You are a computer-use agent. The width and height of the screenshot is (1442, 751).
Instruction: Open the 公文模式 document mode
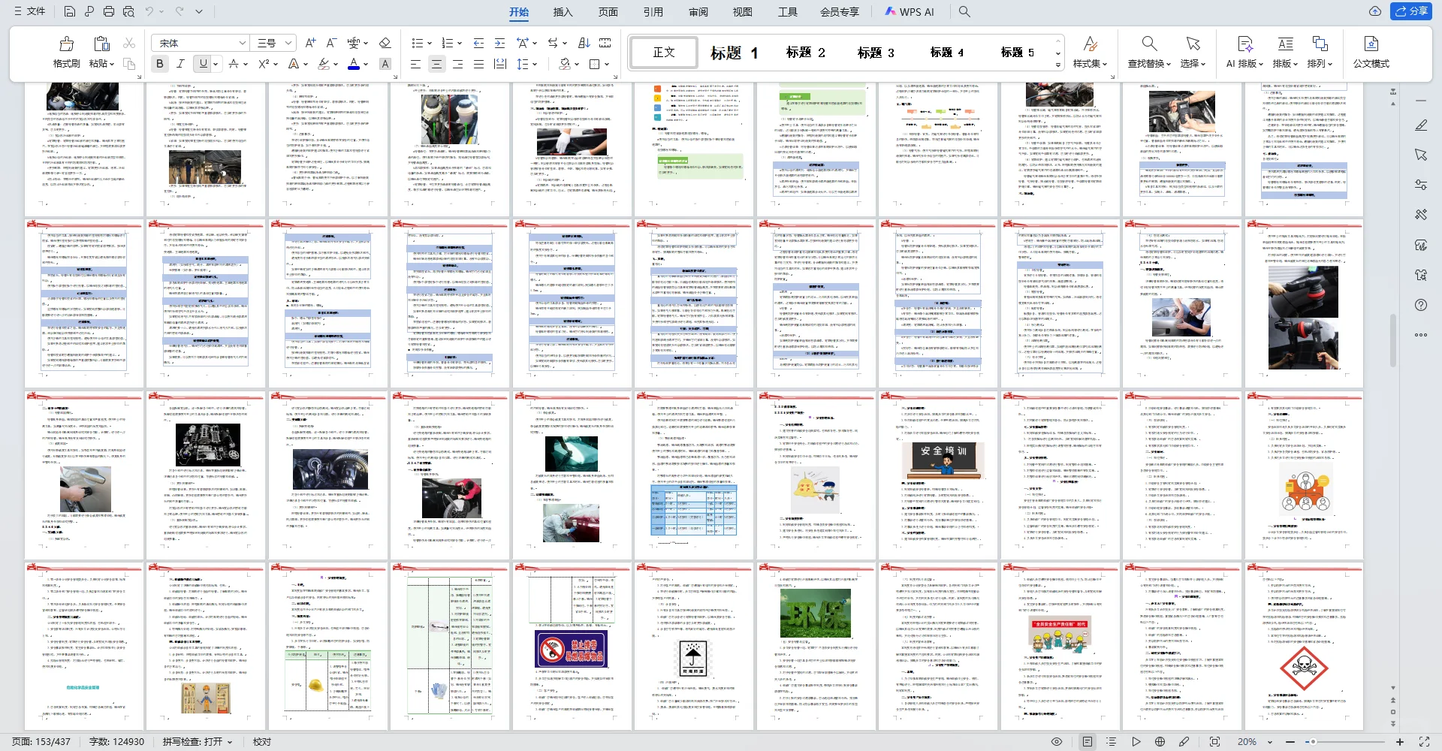click(1371, 52)
